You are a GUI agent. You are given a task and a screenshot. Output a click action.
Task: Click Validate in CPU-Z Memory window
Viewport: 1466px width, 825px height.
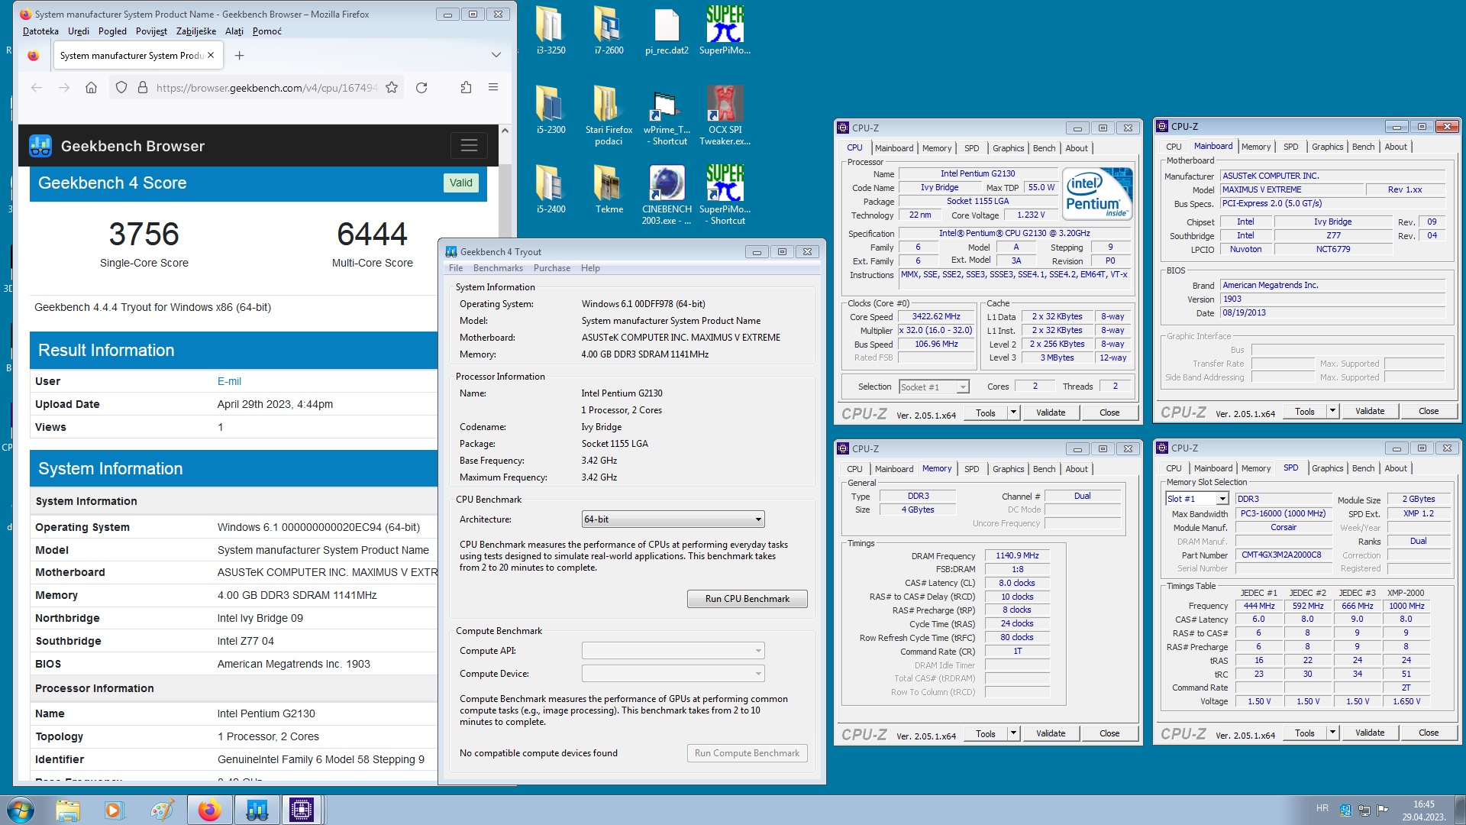pyautogui.click(x=1051, y=733)
